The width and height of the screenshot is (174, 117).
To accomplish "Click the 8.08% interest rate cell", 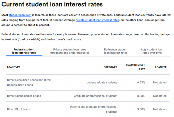I will click(x=141, y=96).
